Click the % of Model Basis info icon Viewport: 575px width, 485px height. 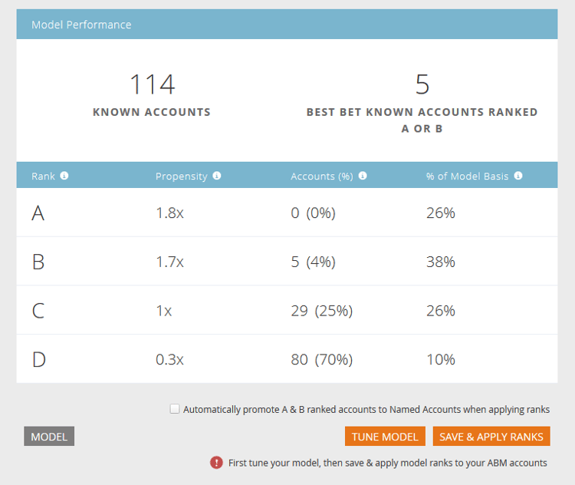518,176
